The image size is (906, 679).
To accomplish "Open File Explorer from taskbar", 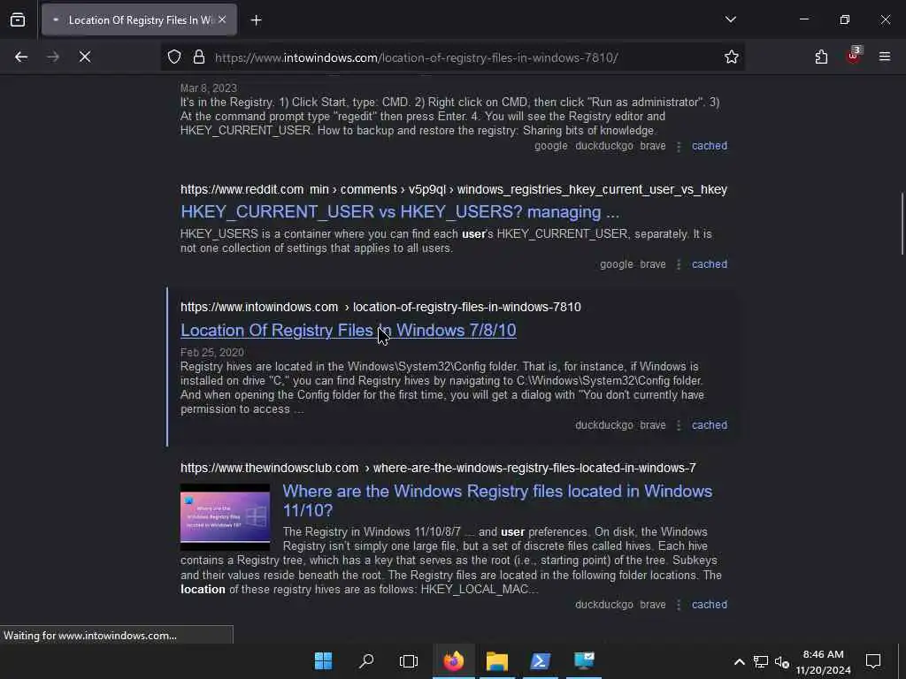I will [x=497, y=660].
